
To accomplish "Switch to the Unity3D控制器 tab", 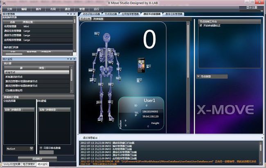I will [x=12, y=164].
